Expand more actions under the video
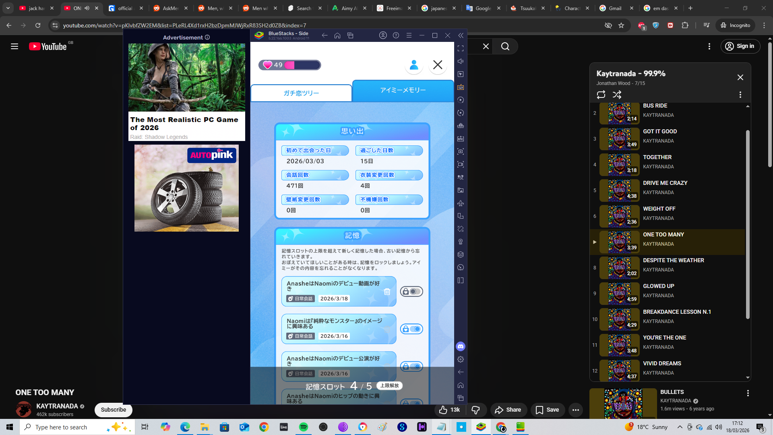773x435 pixels. [x=575, y=410]
